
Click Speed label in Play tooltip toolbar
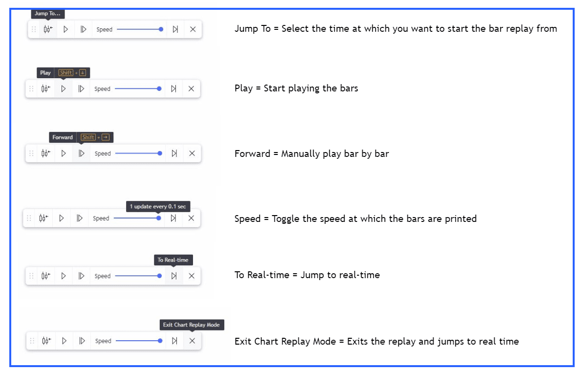point(102,89)
